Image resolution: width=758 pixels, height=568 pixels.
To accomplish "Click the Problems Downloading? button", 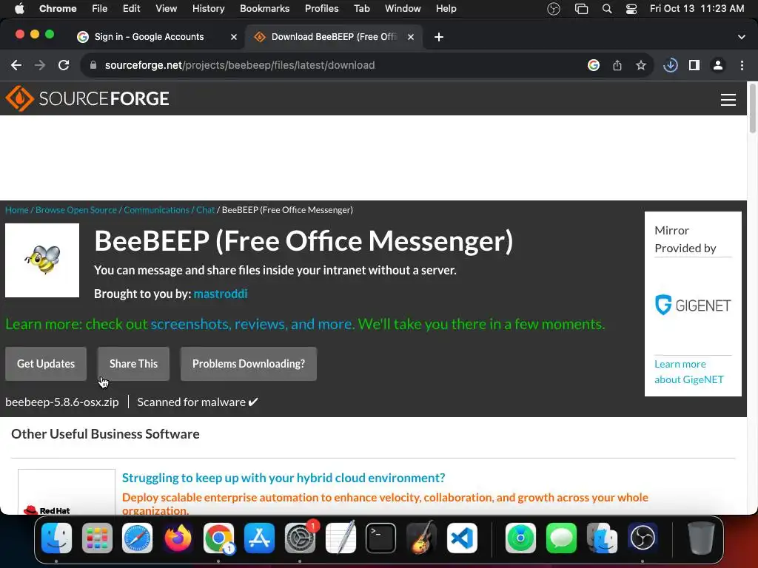I will (249, 364).
